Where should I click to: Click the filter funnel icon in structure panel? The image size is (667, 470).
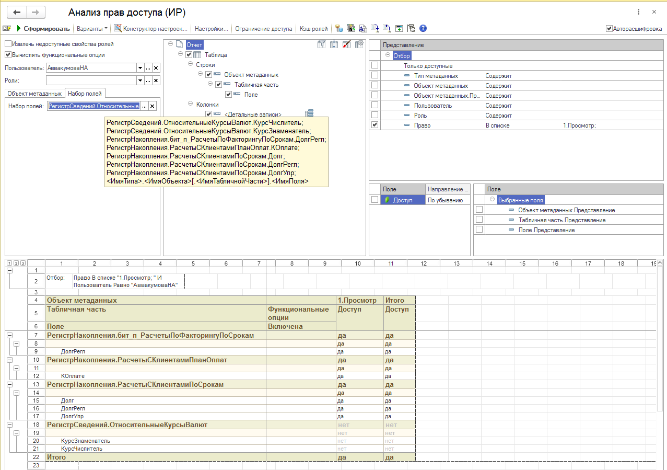[322, 44]
